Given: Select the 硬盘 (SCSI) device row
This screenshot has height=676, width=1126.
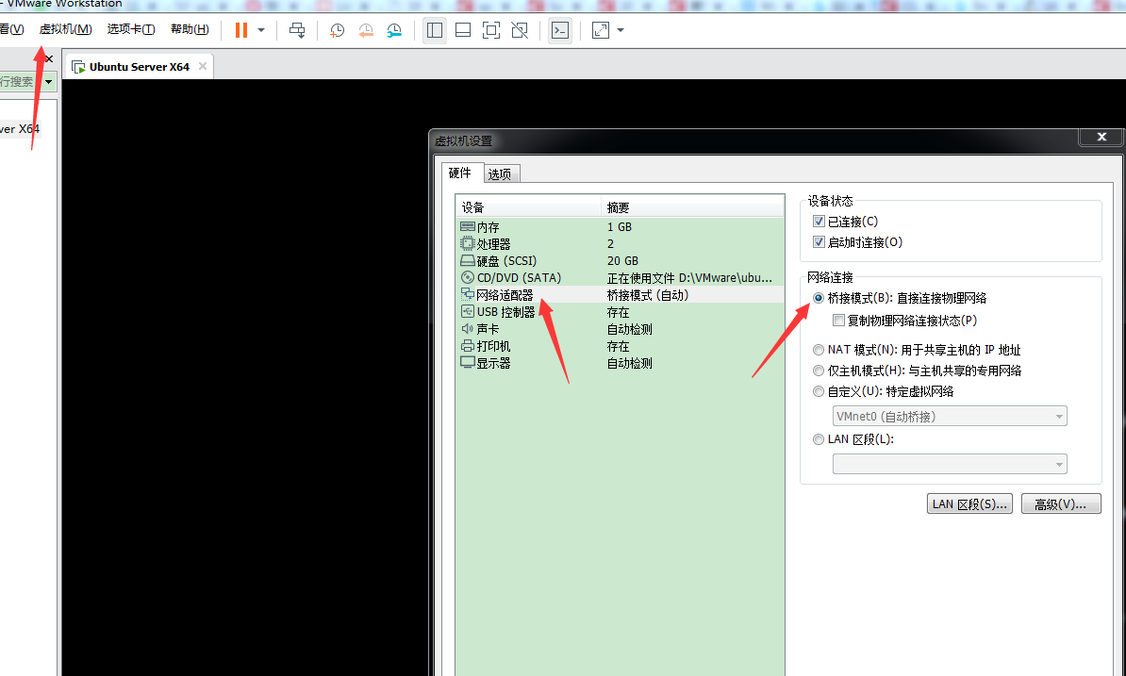Looking at the screenshot, I should (x=620, y=260).
